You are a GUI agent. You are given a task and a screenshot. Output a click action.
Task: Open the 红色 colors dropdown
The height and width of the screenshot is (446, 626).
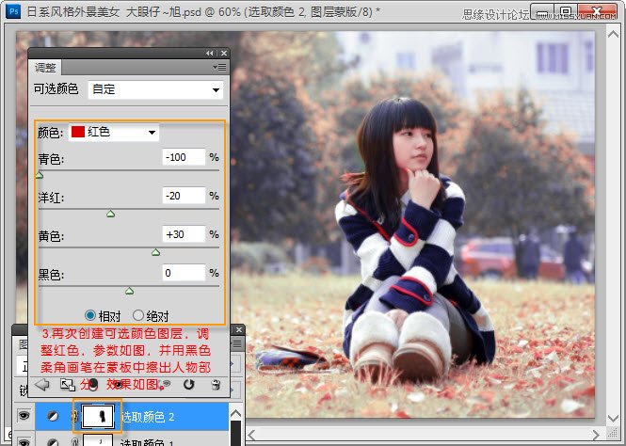[114, 132]
